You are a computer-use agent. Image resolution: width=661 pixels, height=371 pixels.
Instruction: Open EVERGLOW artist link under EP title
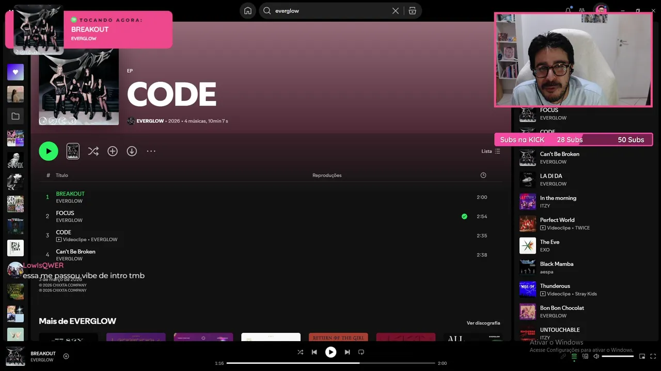150,121
